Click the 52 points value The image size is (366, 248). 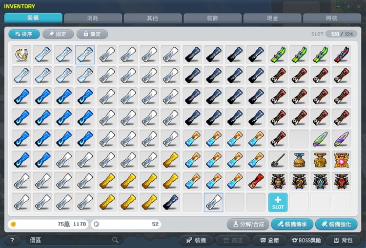tap(155, 224)
